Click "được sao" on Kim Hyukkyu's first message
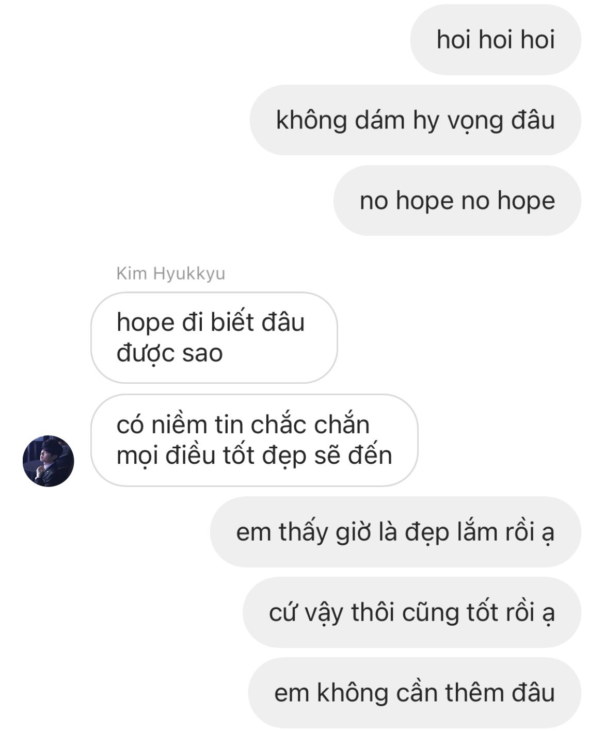Viewport: 604px width, 731px height. (x=170, y=354)
